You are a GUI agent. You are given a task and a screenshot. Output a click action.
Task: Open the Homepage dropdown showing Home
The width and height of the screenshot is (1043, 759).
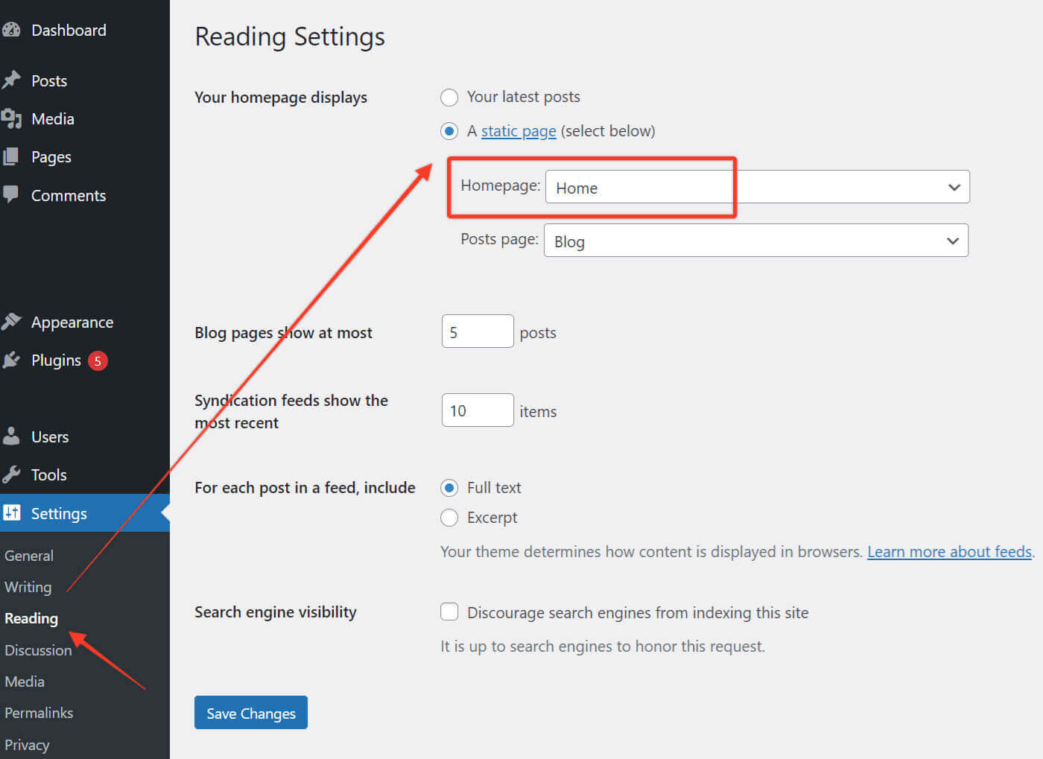tap(757, 187)
